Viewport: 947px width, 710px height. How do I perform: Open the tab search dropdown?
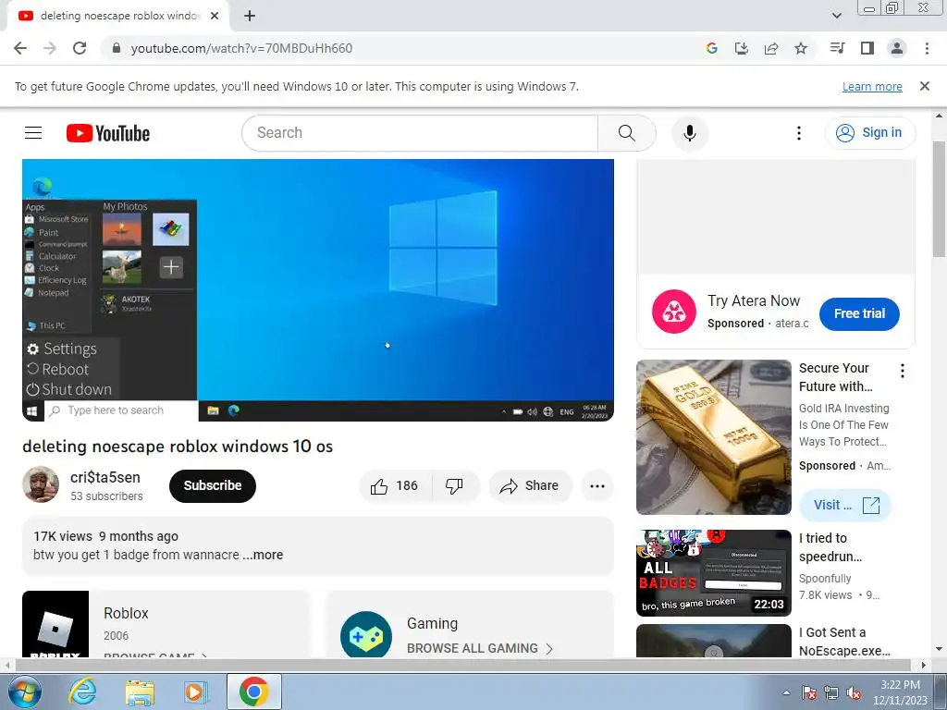tap(836, 17)
